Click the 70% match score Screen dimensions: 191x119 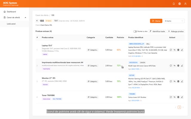point(119,81)
